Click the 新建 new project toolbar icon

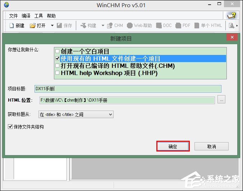click(12, 25)
